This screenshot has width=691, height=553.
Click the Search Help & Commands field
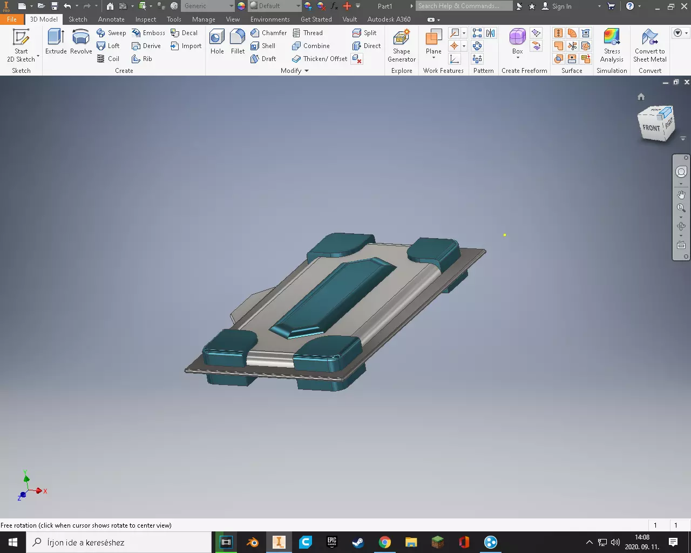(464, 6)
